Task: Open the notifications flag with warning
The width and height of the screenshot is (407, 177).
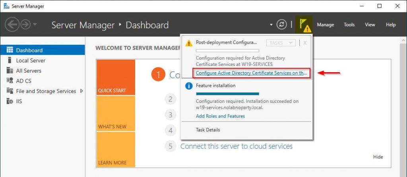Action: click(x=304, y=25)
